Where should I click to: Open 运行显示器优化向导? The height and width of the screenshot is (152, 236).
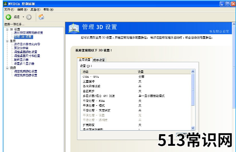click(27, 44)
